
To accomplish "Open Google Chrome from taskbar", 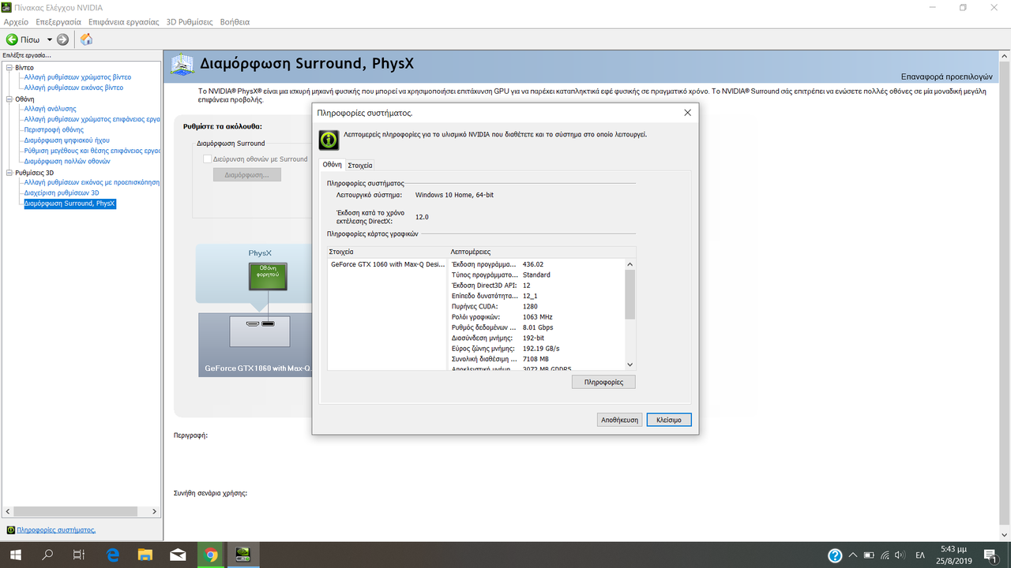I will click(x=210, y=555).
